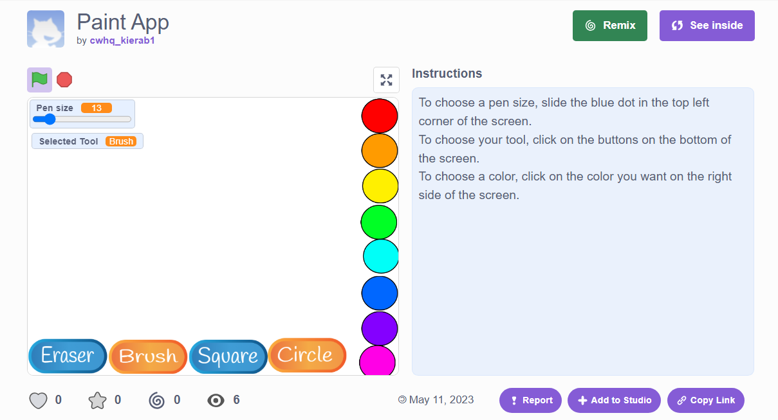Image resolution: width=778 pixels, height=420 pixels.
Task: Click the Pen size slider handle
Action: click(x=50, y=119)
